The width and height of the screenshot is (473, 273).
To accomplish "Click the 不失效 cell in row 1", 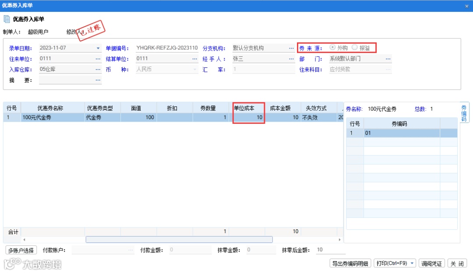I will click(319, 118).
